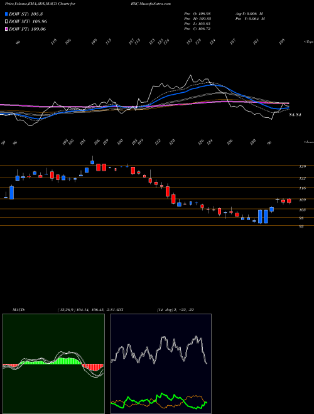
Task: Click the 116 price axis label
Action: (302, 188)
